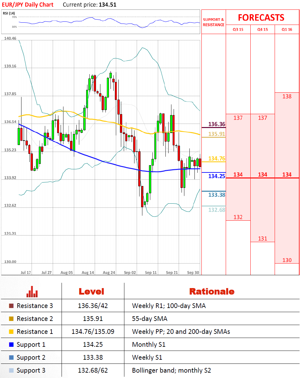Click the Resistance 3 row label
This screenshot has height=378, width=304.
coord(35,306)
